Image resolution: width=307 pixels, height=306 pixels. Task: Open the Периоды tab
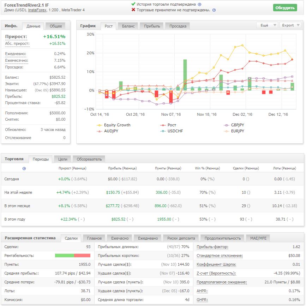pos(41,159)
